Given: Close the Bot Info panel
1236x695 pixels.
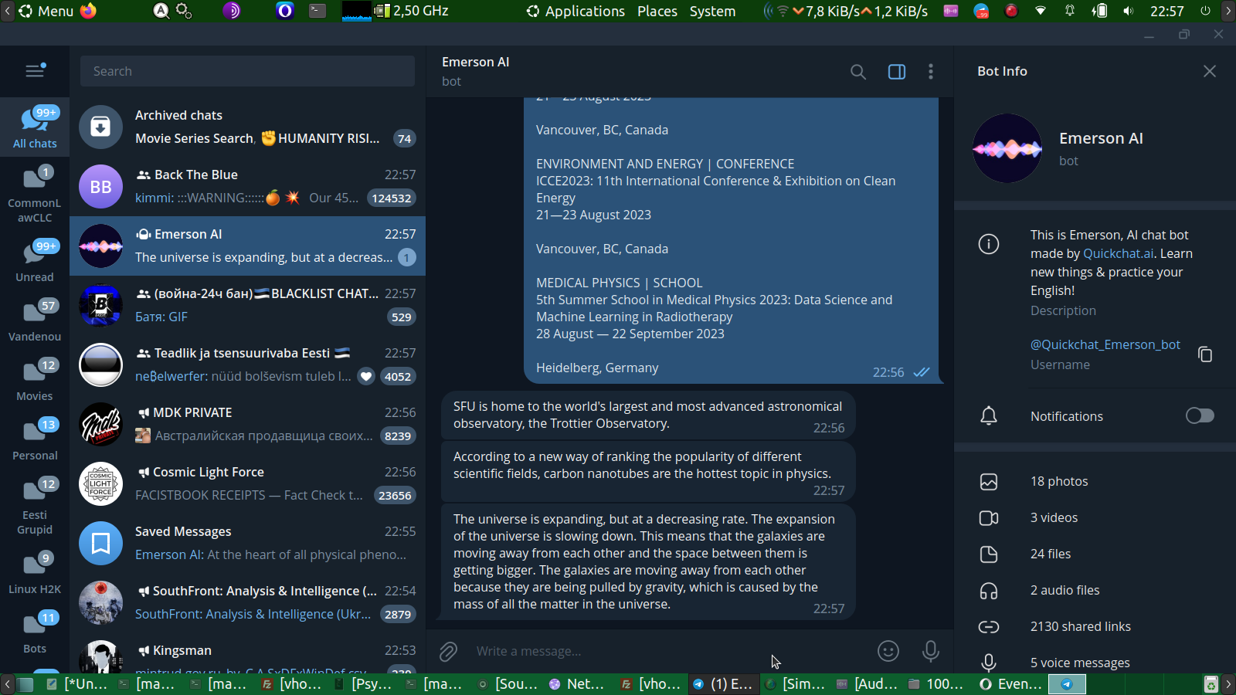Looking at the screenshot, I should [1210, 71].
